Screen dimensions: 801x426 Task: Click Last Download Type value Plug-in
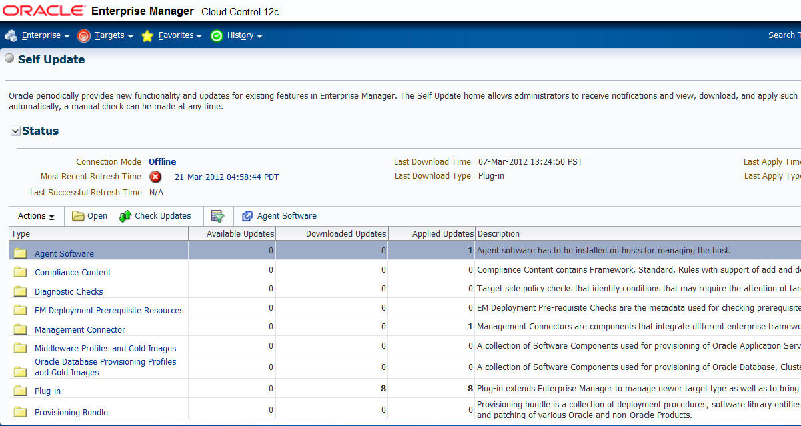point(492,176)
